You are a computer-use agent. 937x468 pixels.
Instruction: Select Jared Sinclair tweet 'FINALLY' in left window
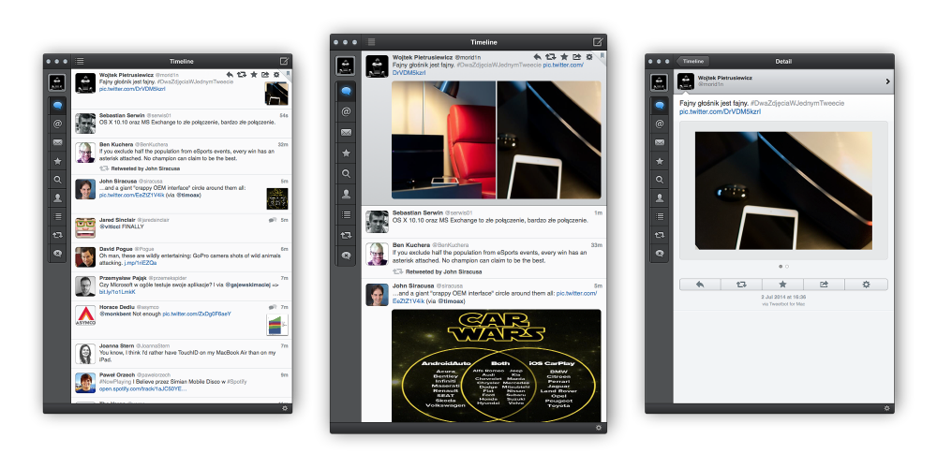182,227
